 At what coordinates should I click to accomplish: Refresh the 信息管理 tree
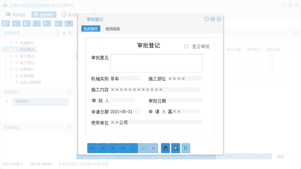(70, 33)
